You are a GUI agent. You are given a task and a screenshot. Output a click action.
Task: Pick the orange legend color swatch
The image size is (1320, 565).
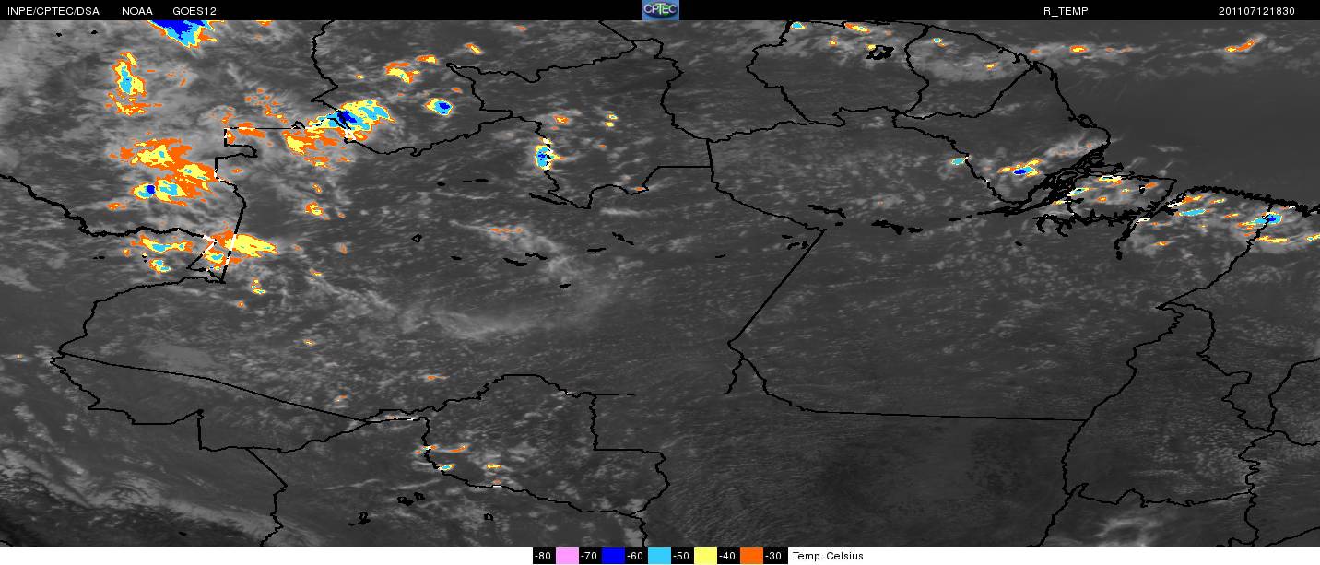(x=751, y=556)
